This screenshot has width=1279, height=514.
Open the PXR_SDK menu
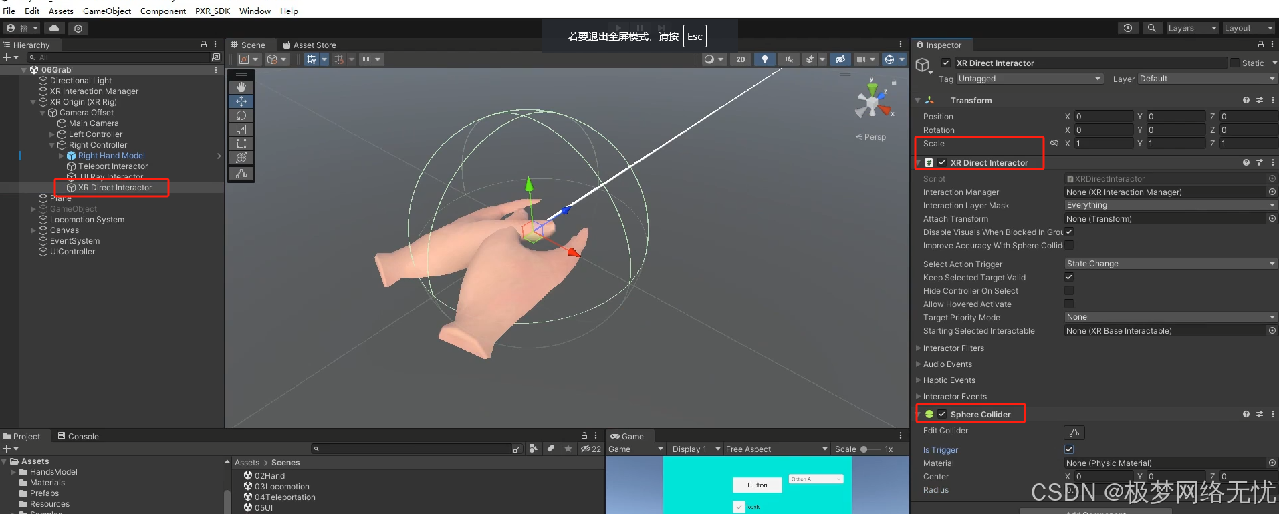coord(213,11)
